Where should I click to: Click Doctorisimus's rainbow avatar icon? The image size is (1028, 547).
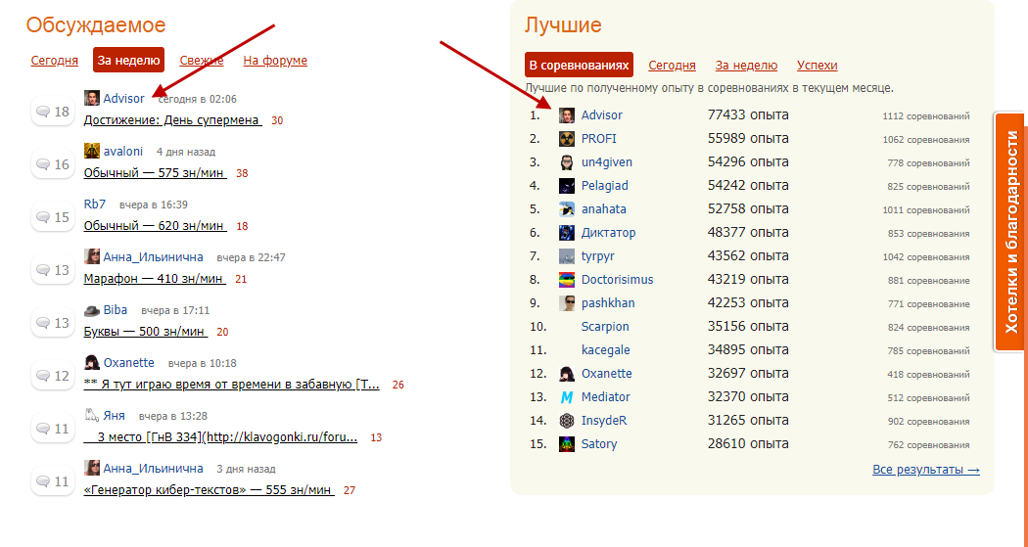567,280
